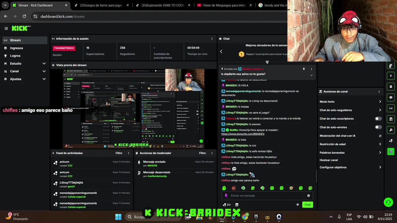Open Ingresos in the sidebar
Screen dimensions: 397x223
coord(25,48)
